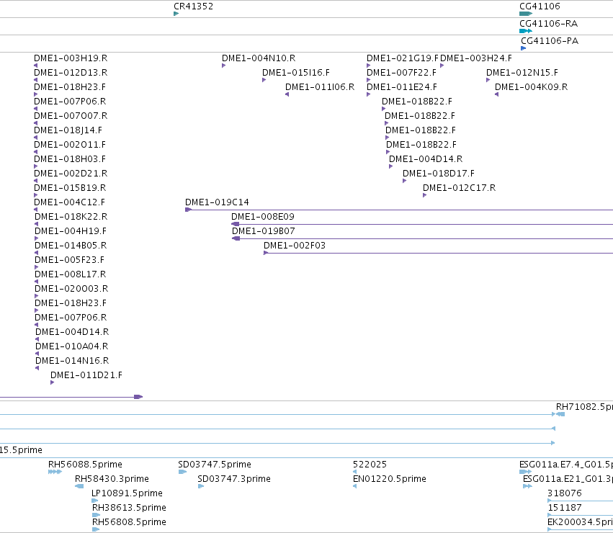Select the DME1-003H24.F label
This screenshot has height=533, width=613.
476,58
